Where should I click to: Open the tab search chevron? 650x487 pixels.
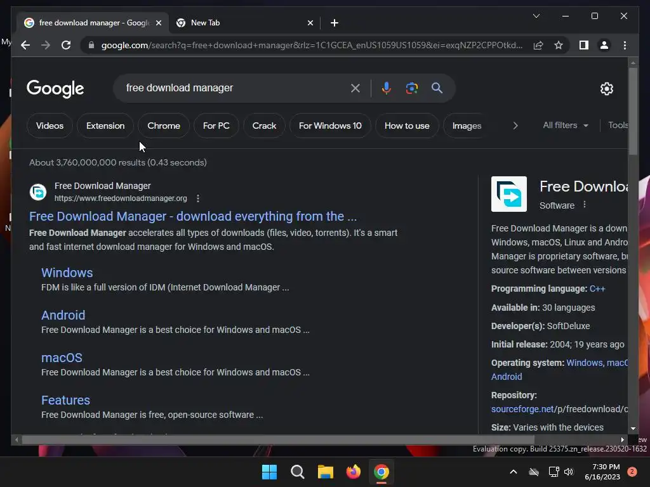coord(536,16)
